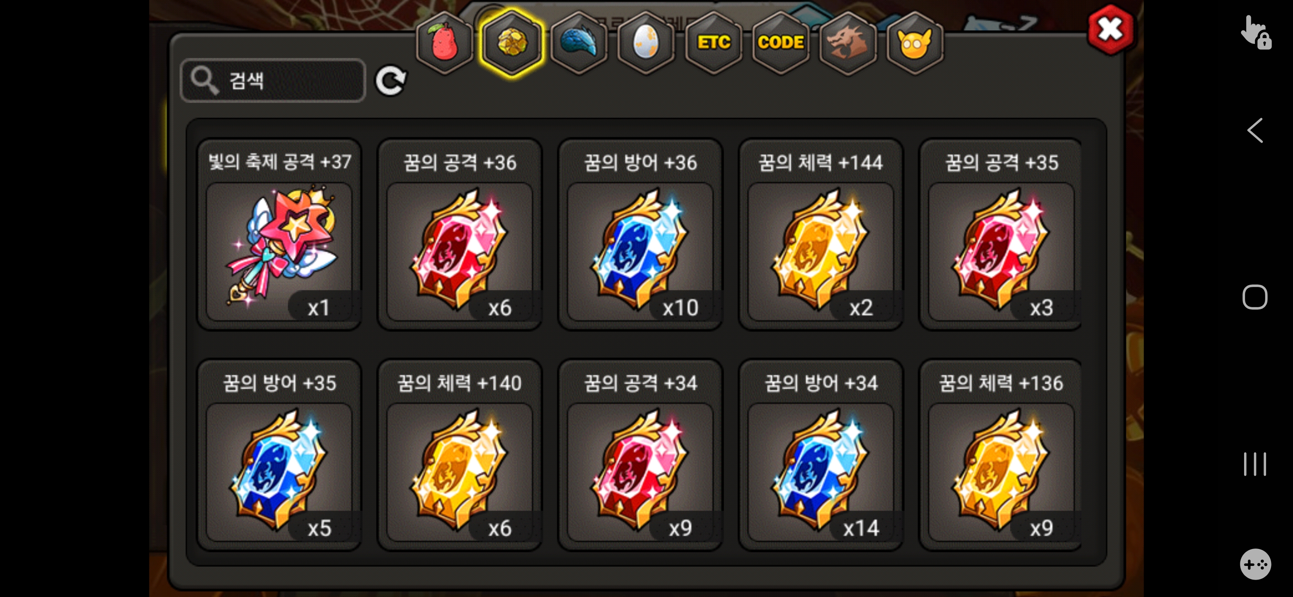The width and height of the screenshot is (1293, 597).
Task: Open the CODE tab
Action: 780,43
